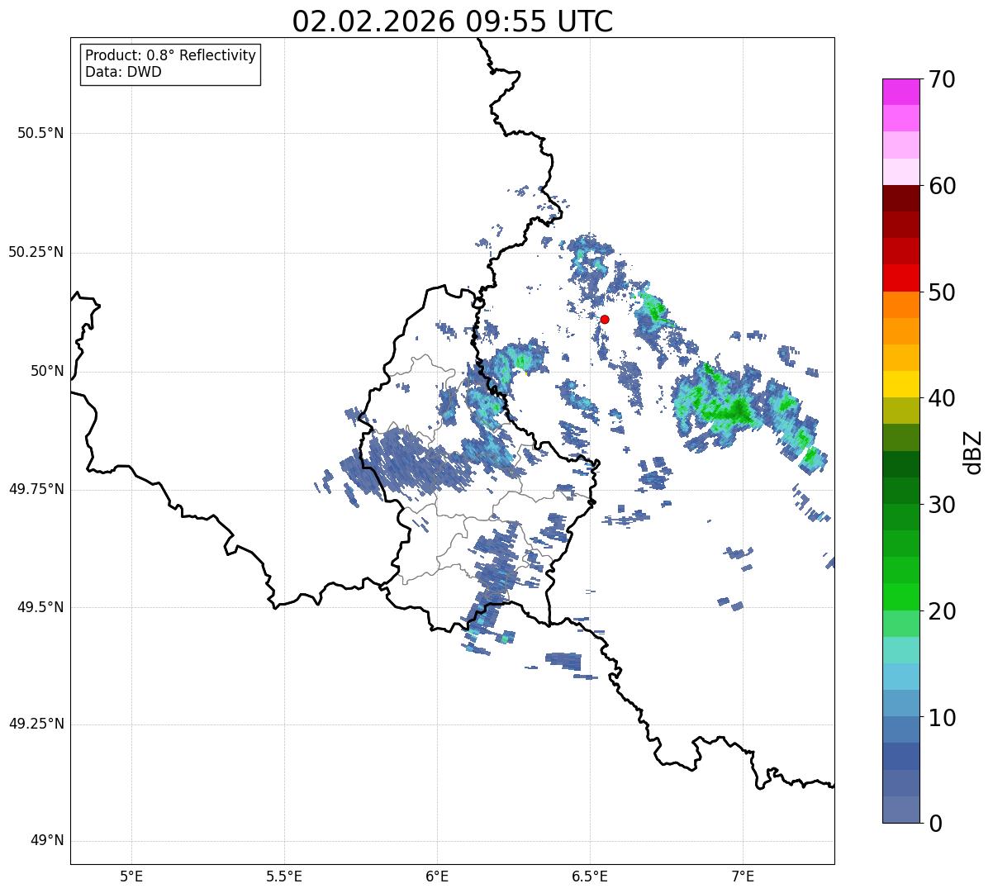The height and width of the screenshot is (893, 993).
Task: Click the colorbar tick label 30
Action: pos(942,505)
